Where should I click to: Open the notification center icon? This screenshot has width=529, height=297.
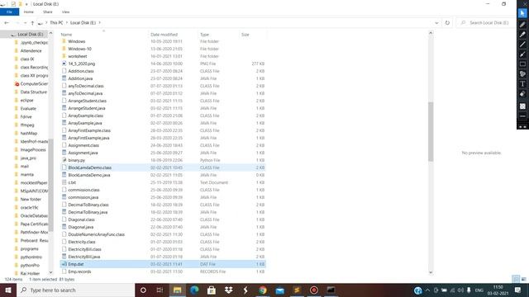pos(518,290)
